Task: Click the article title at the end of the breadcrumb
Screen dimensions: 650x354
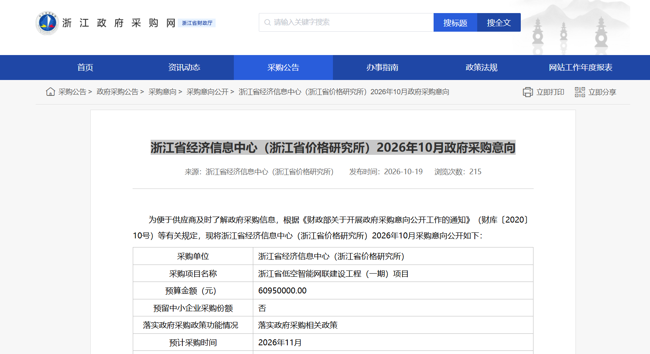Action: [344, 92]
